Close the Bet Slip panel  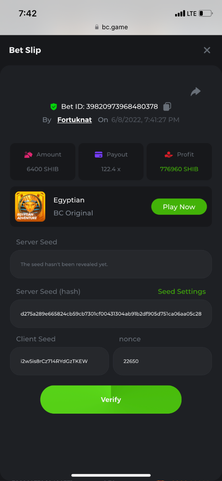[x=207, y=50]
